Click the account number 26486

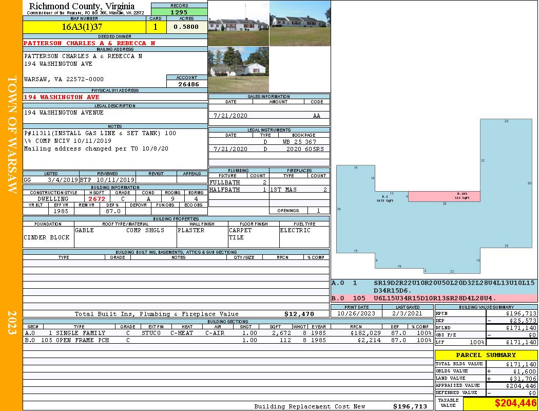(187, 84)
